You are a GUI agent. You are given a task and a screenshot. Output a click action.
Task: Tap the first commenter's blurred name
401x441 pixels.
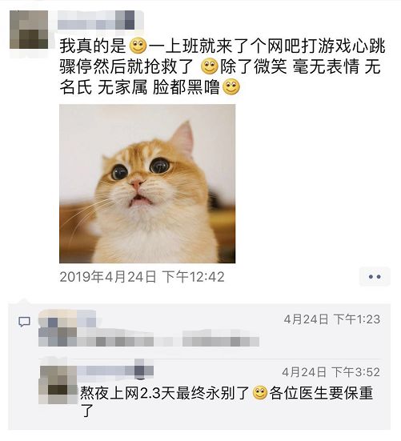pos(67,317)
